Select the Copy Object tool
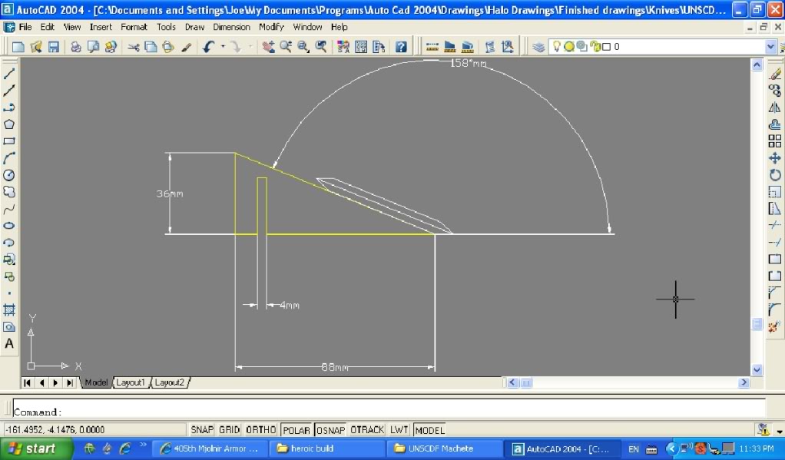The height and width of the screenshot is (460, 785). click(x=775, y=91)
